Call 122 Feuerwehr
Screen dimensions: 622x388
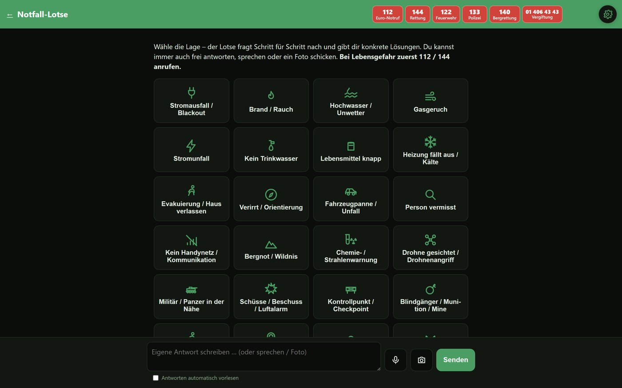pyautogui.click(x=446, y=14)
